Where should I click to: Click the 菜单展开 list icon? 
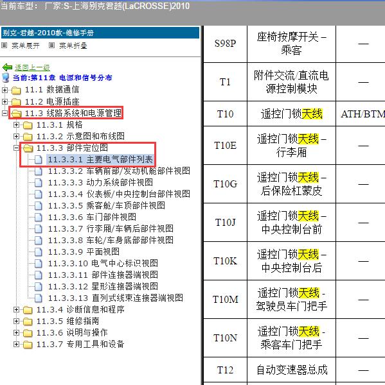point(4,46)
